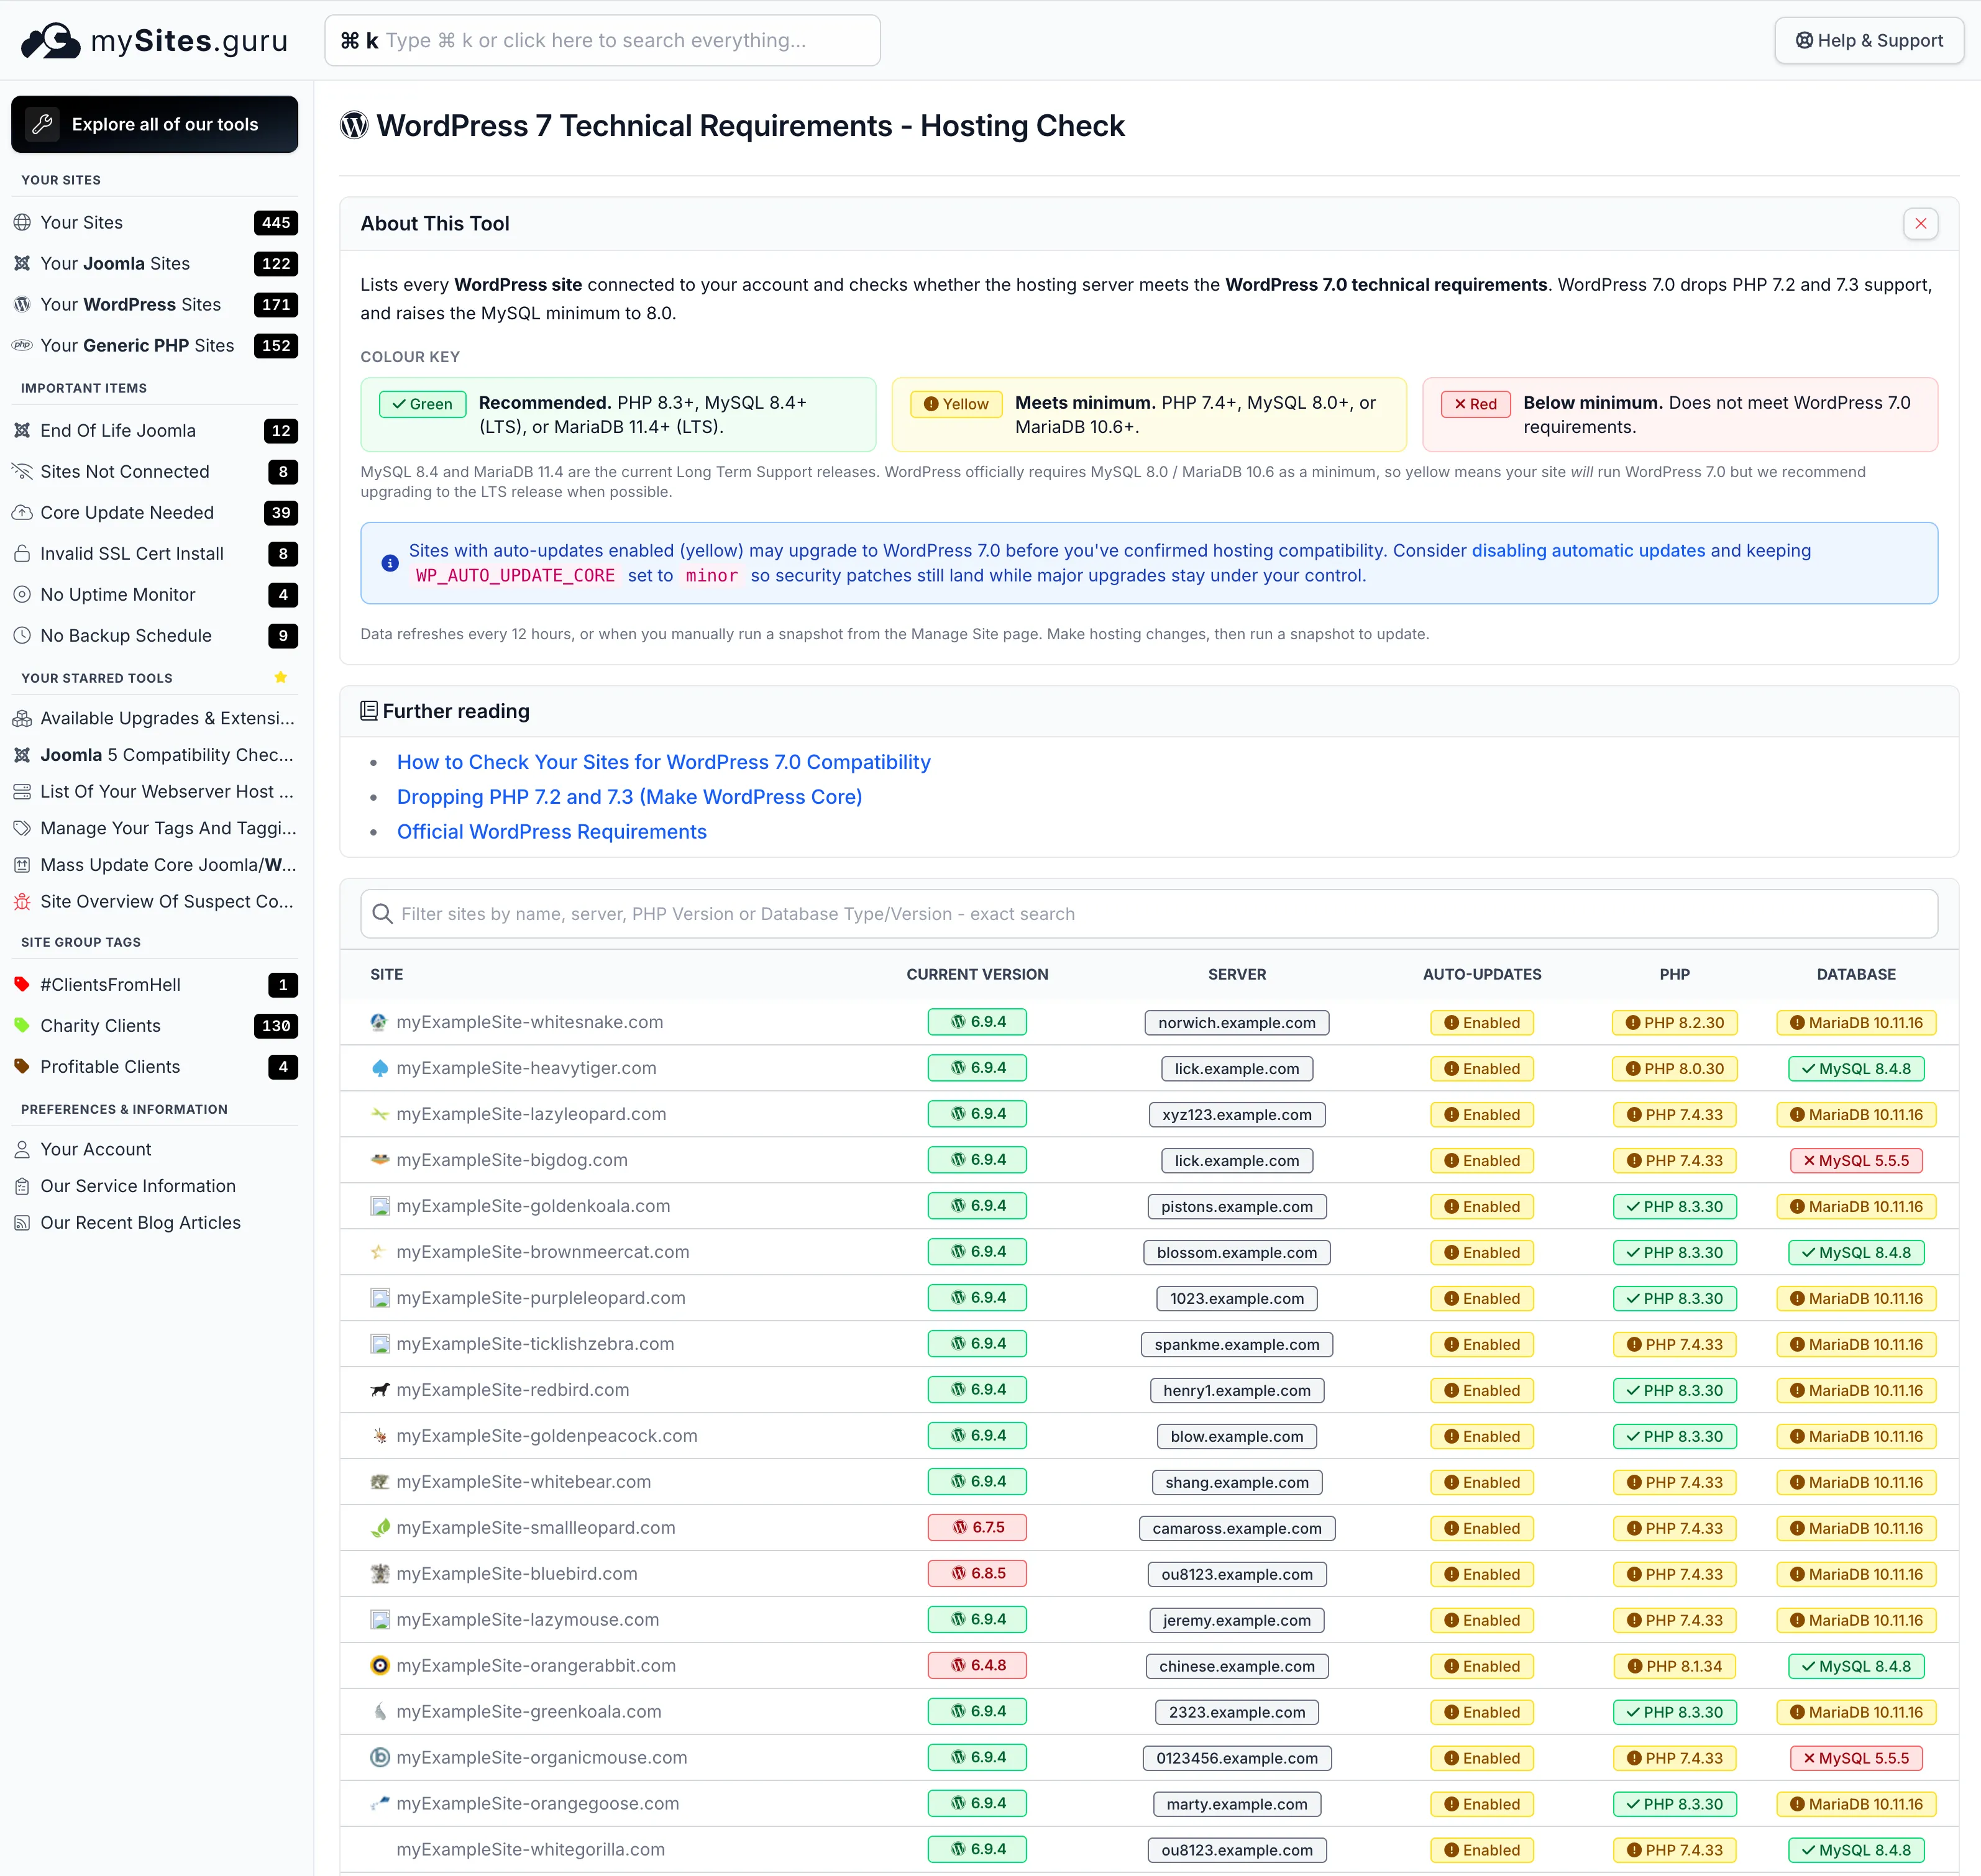This screenshot has height=1876, width=1981.
Task: Select Your Account in the sidebar
Action: [x=97, y=1148]
